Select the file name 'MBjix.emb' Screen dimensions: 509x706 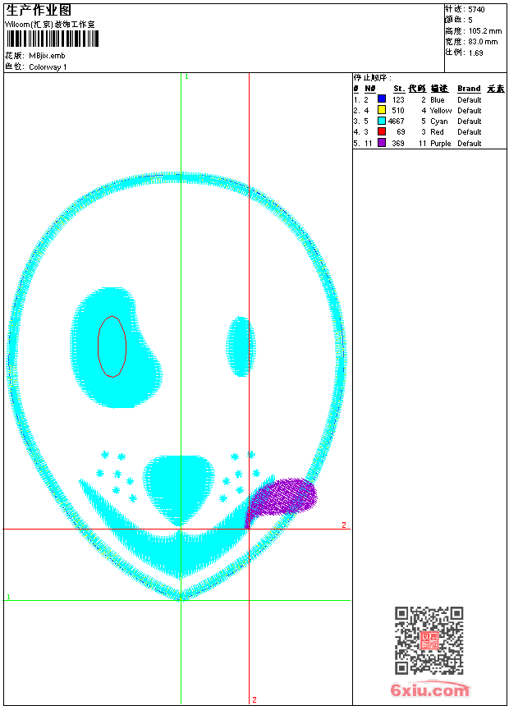point(47,56)
